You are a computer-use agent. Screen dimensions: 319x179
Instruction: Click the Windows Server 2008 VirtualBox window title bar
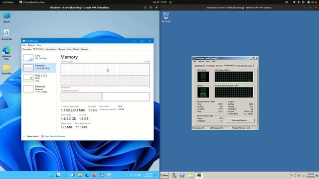pos(239,7)
